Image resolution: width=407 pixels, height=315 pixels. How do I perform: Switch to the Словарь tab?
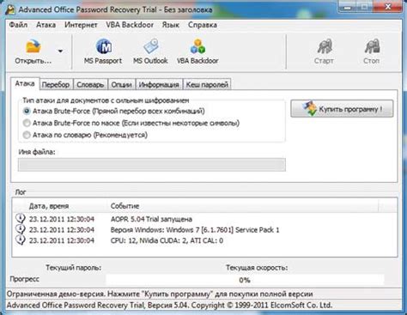(x=90, y=85)
